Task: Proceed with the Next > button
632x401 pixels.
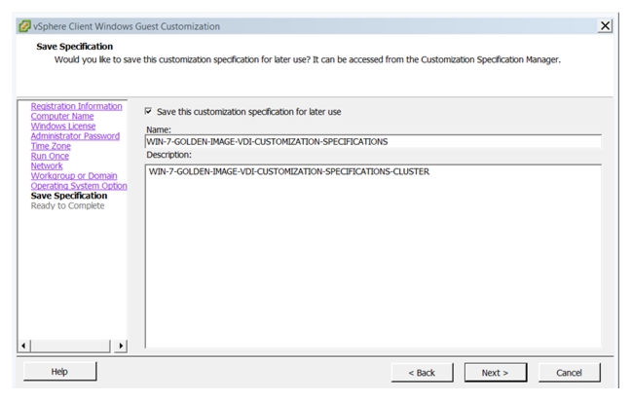Action: click(495, 373)
